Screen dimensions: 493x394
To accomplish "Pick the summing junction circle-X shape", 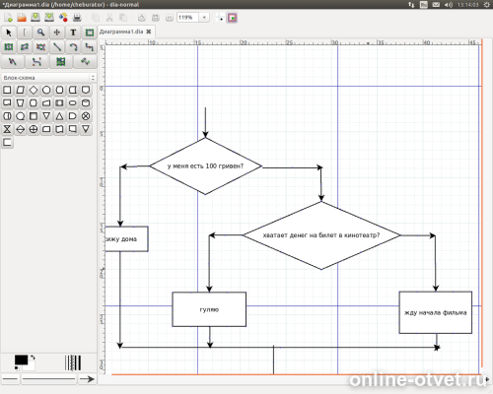I will (x=86, y=116).
